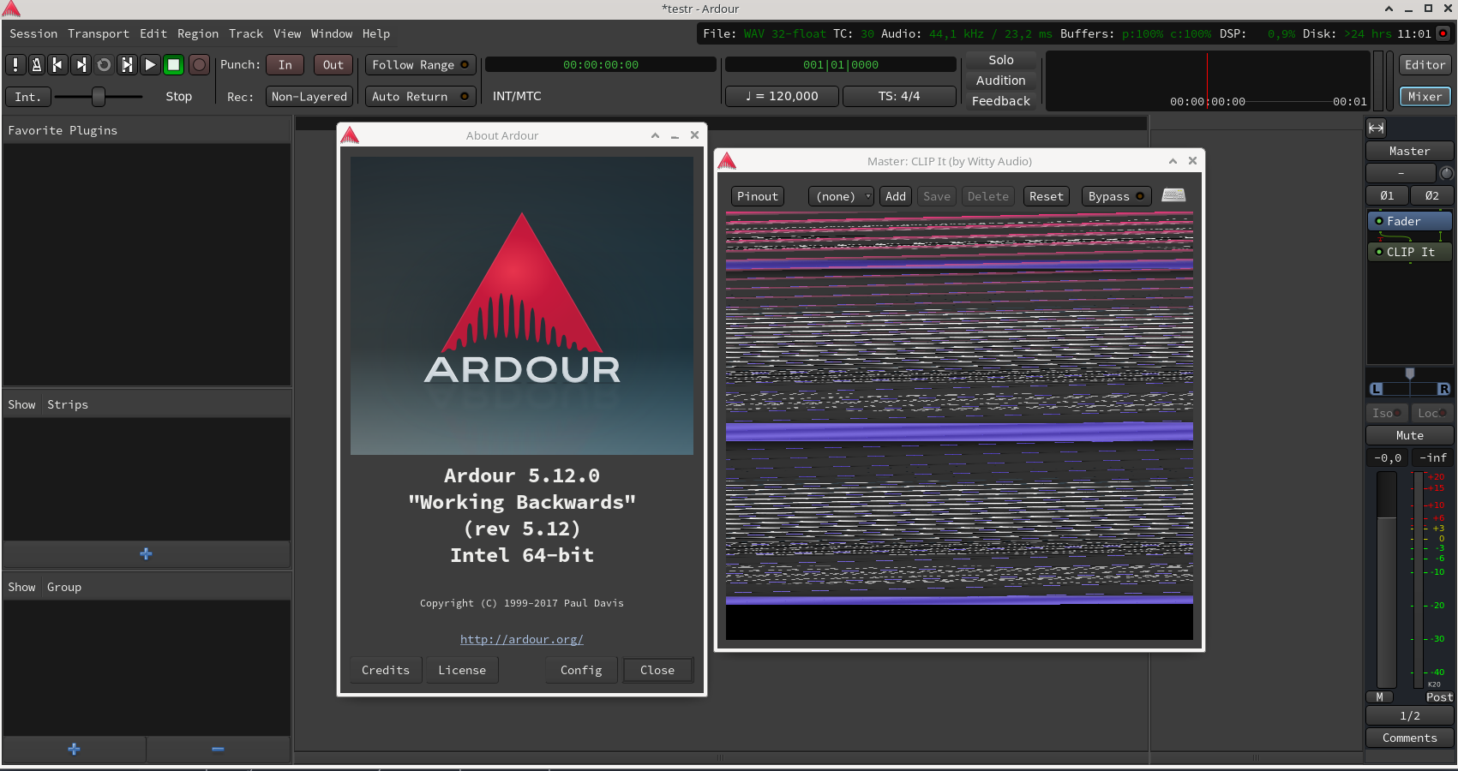Click the Master stereo panner handle
The image size is (1458, 771).
tap(1409, 374)
